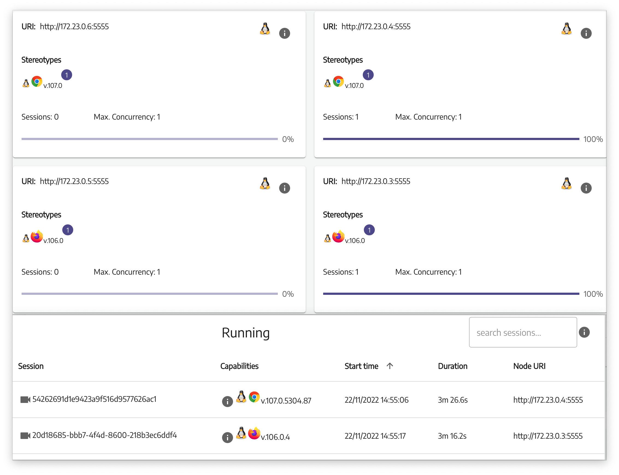Click session ID 20d18685-bbb7-4f4d-8600-218b3ec6ddf4

click(x=104, y=435)
